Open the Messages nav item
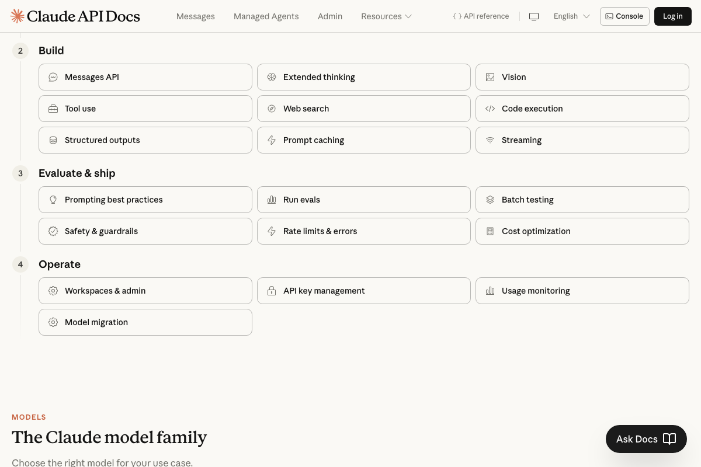Screen dimensions: 701x467 point(196,16)
